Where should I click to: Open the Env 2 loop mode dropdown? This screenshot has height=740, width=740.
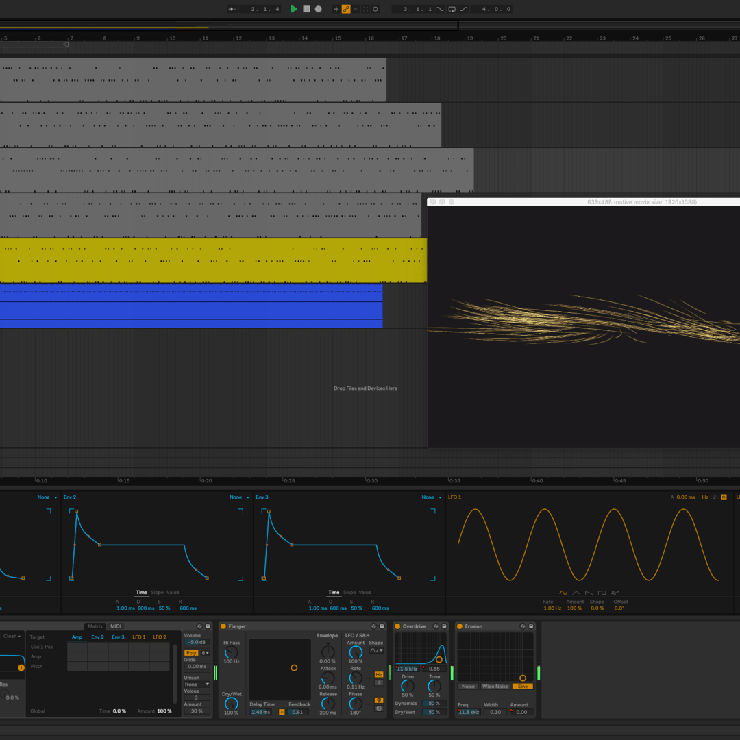tap(238, 497)
